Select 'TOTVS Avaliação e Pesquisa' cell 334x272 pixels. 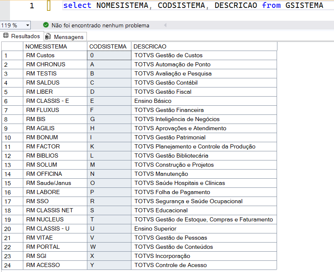click(204, 74)
